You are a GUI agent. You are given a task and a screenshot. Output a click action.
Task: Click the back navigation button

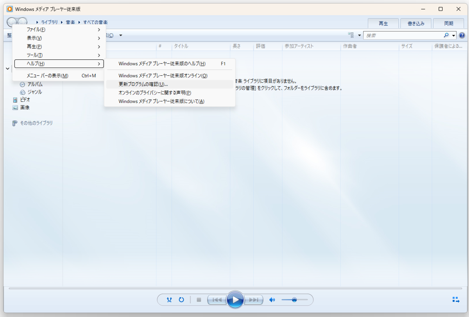pos(11,22)
